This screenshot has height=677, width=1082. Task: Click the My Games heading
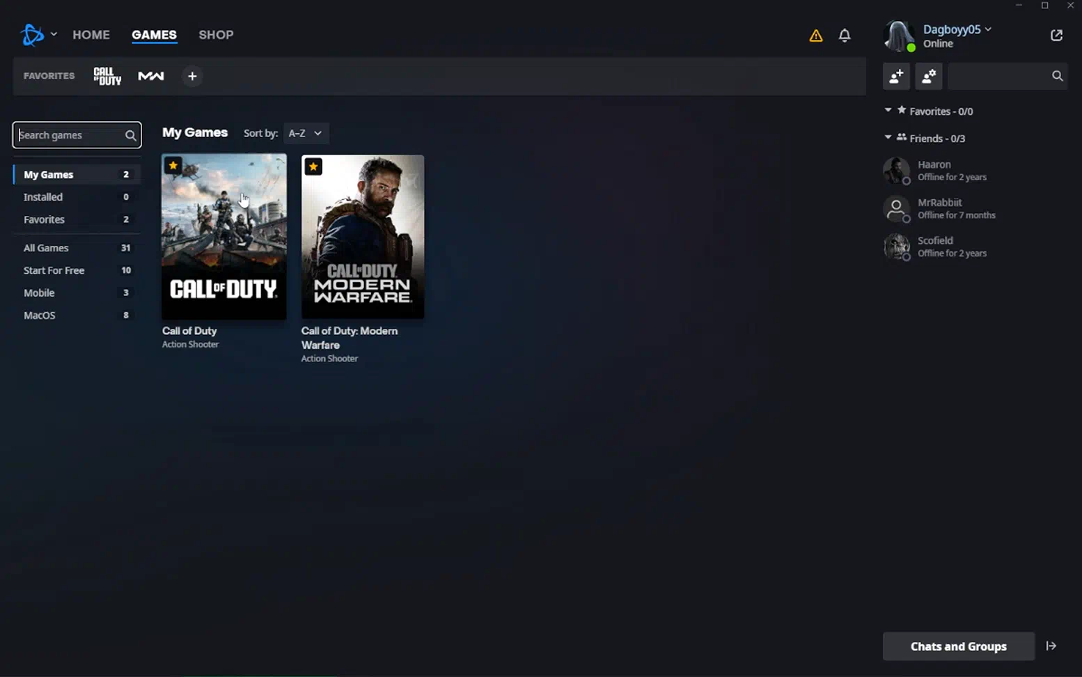pos(195,132)
